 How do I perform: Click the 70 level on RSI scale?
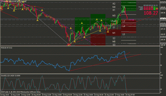[161, 54]
